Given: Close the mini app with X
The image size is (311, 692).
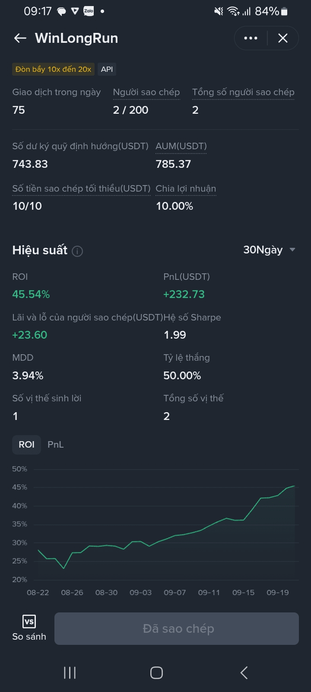Looking at the screenshot, I should 283,38.
